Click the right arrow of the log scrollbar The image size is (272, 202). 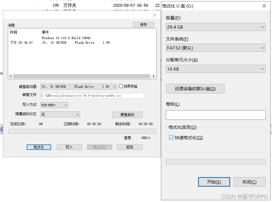(153, 76)
